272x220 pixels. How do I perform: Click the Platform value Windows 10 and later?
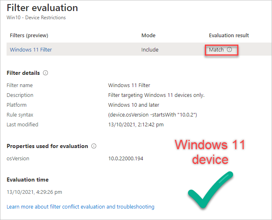pyautogui.click(x=134, y=105)
